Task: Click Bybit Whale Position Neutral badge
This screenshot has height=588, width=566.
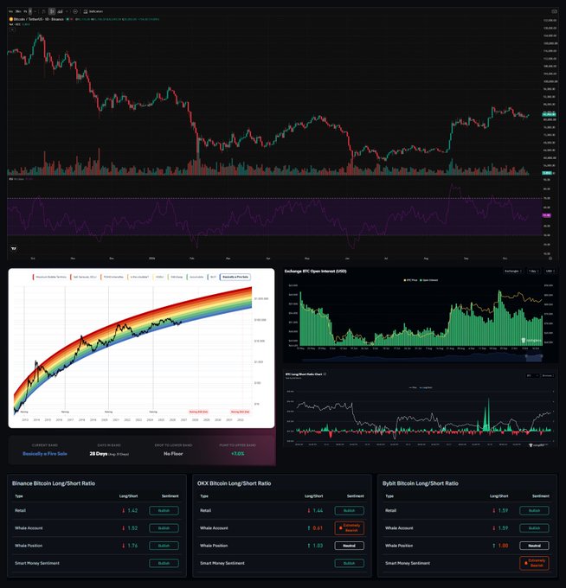Action: 534,546
